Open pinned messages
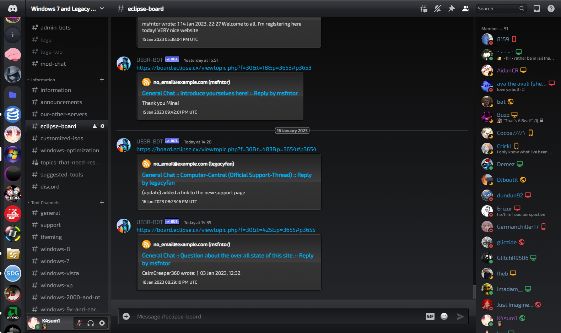 452,9
